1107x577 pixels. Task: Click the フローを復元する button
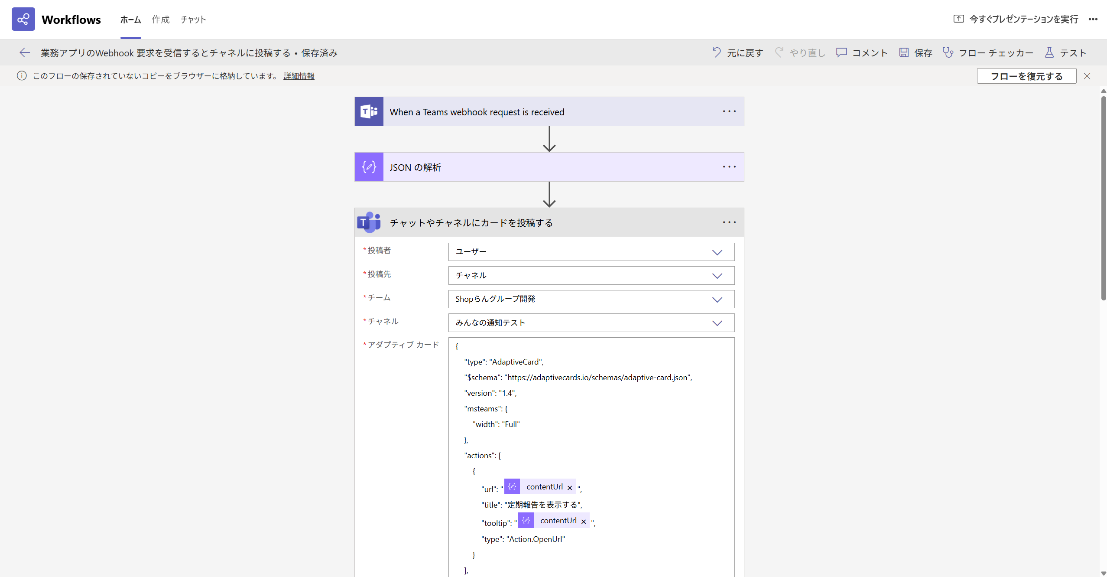(x=1026, y=76)
